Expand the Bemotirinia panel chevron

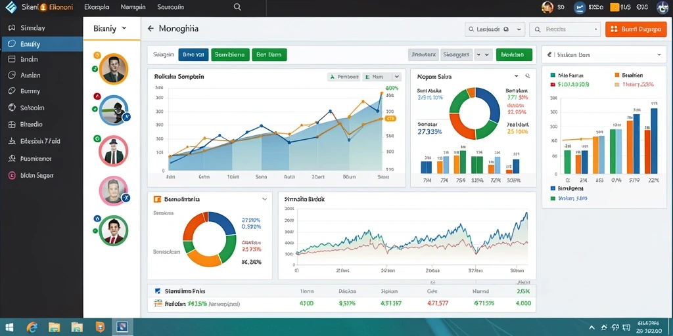coord(264,199)
